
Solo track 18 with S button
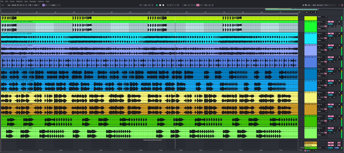pos(336,128)
